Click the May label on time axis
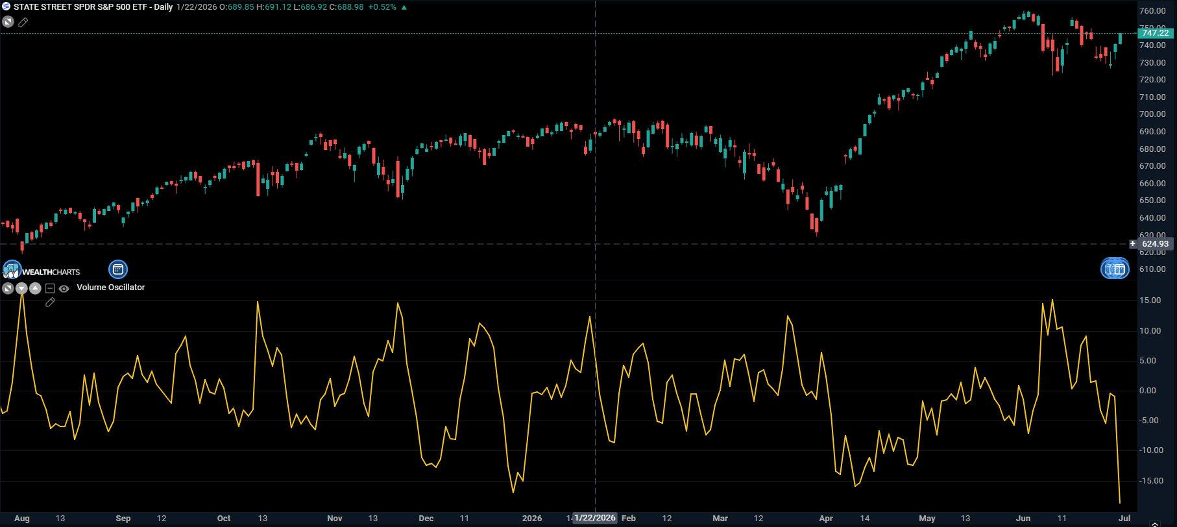1177x527 pixels. (927, 519)
